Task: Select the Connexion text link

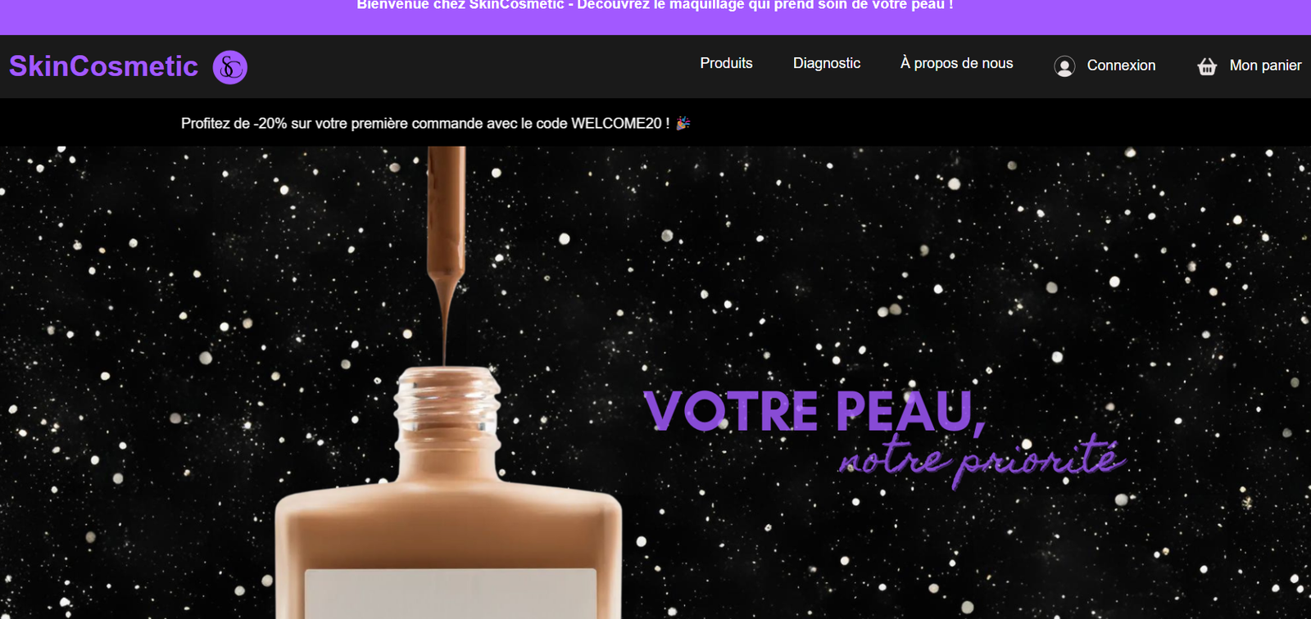Action: (1121, 66)
